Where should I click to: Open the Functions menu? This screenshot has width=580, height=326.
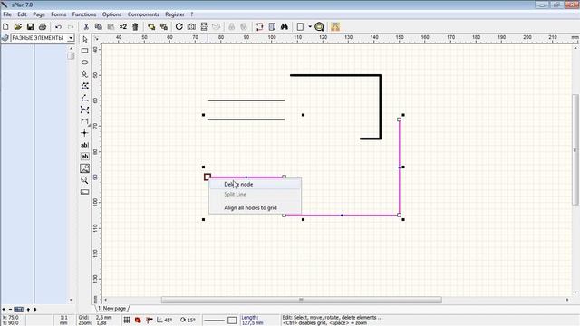84,14
